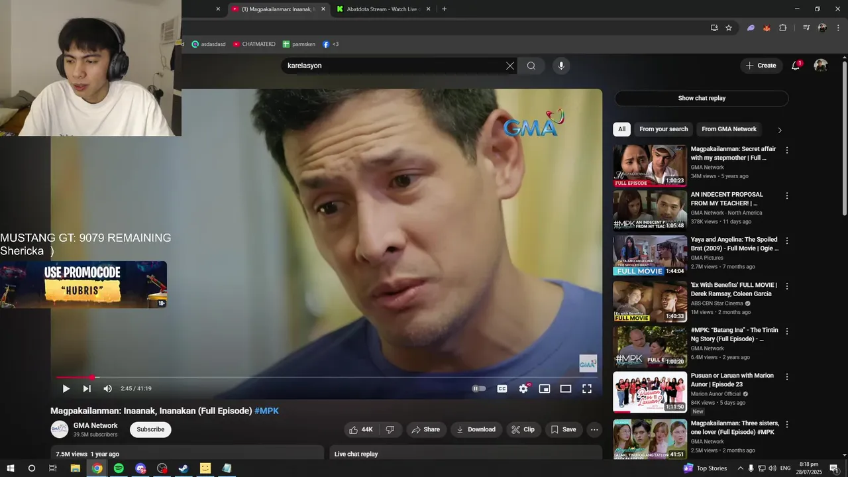Click the red playhead scrubber dot

[92, 378]
